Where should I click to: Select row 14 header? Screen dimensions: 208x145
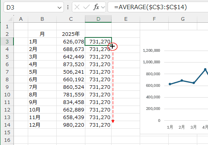[x=7, y=125]
